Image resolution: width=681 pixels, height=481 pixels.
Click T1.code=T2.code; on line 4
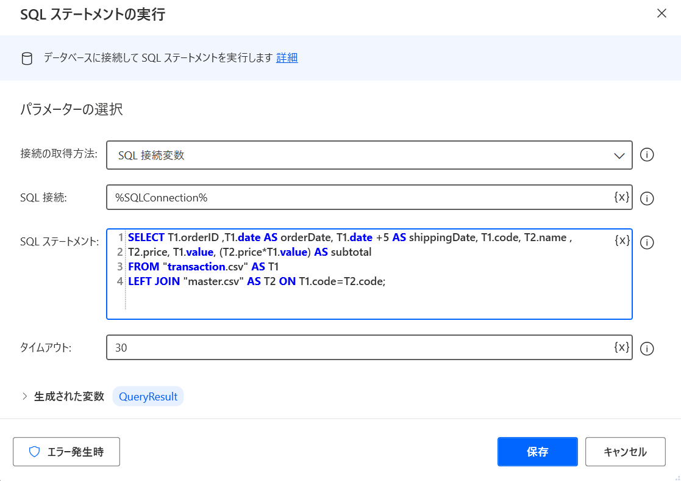[342, 281]
